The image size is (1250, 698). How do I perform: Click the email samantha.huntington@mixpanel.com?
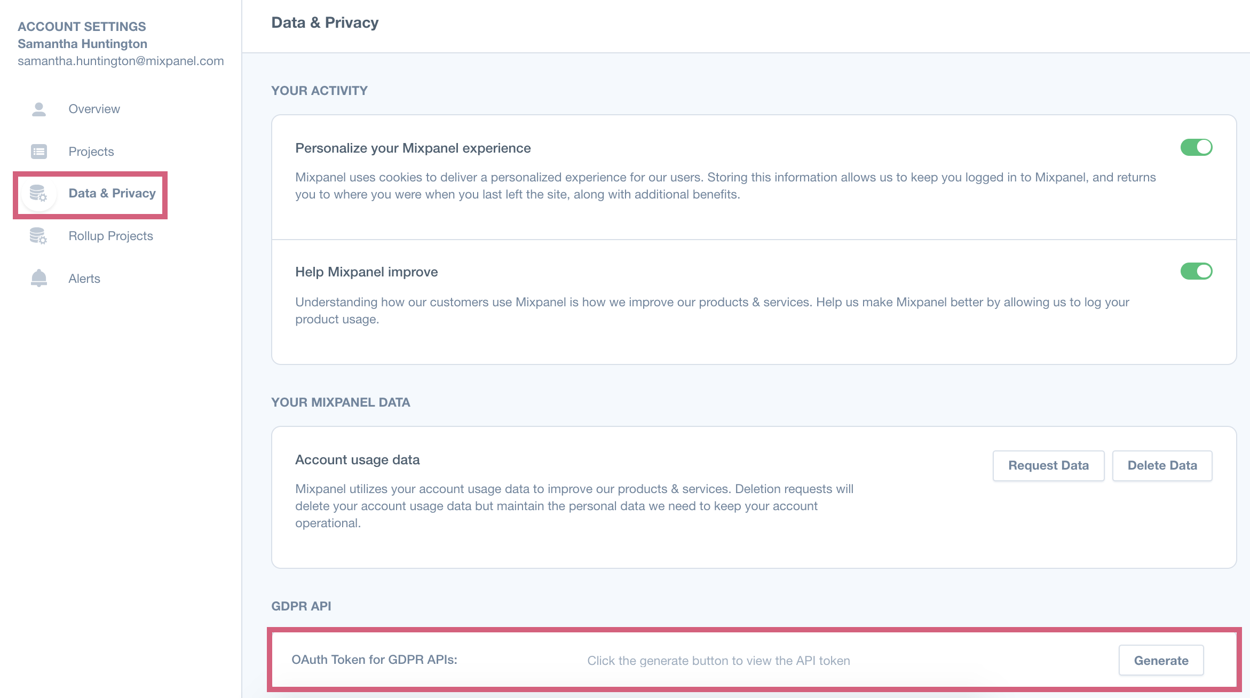(121, 61)
